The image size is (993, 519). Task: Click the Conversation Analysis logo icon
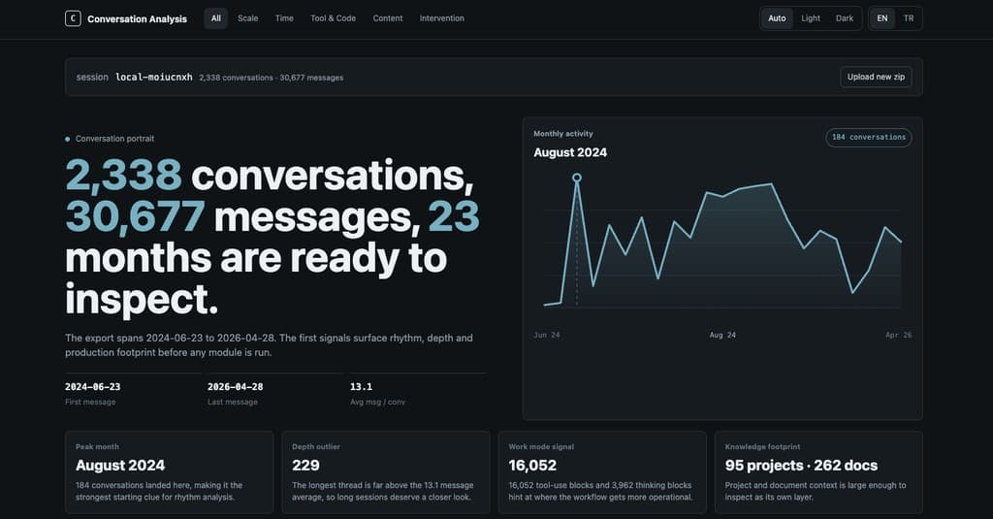tap(73, 18)
